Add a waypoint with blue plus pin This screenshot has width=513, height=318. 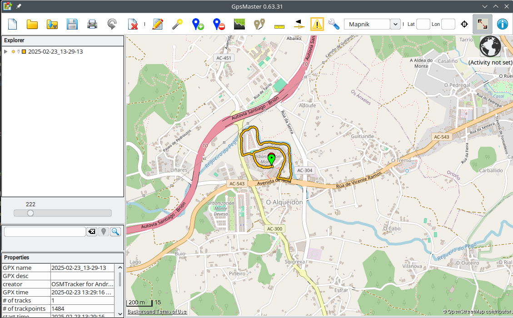point(198,24)
